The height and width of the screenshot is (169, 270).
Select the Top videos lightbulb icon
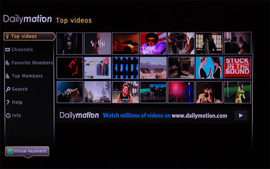tap(7, 37)
